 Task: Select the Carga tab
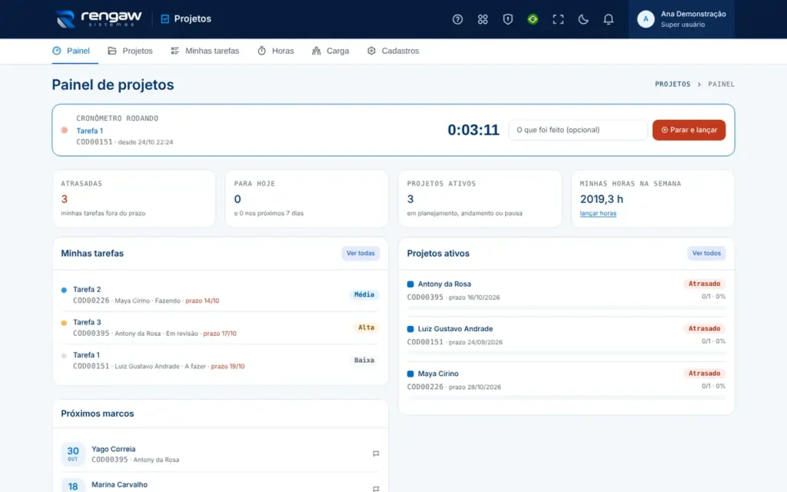(x=330, y=51)
